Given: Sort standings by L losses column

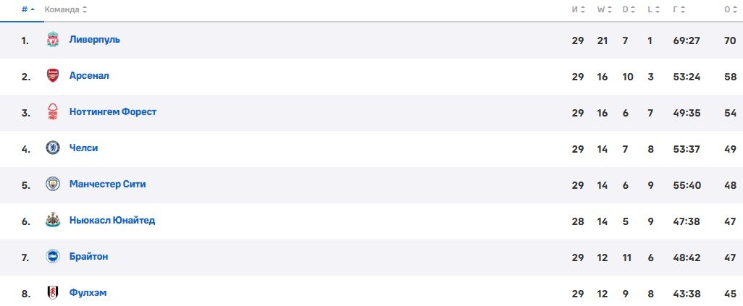Looking at the screenshot, I should pos(651,10).
